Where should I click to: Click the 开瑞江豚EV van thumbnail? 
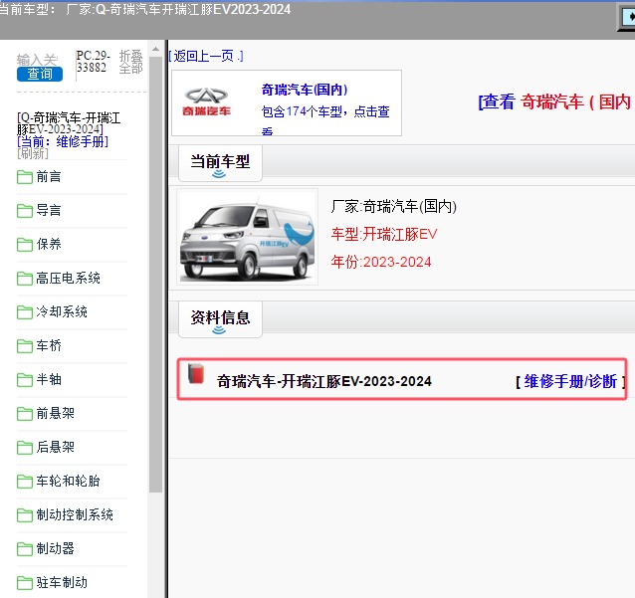[x=248, y=237]
